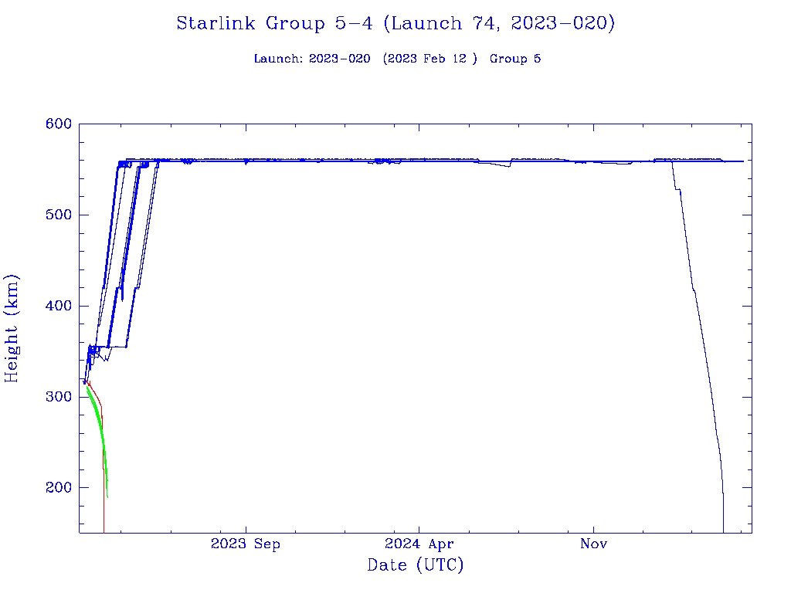This screenshot has width=791, height=593.
Task: Click the "Height (km)" y-axis label
Action: [12, 329]
